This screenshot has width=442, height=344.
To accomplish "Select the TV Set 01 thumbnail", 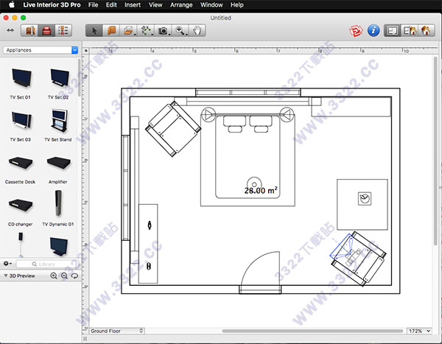I will click(x=21, y=79).
